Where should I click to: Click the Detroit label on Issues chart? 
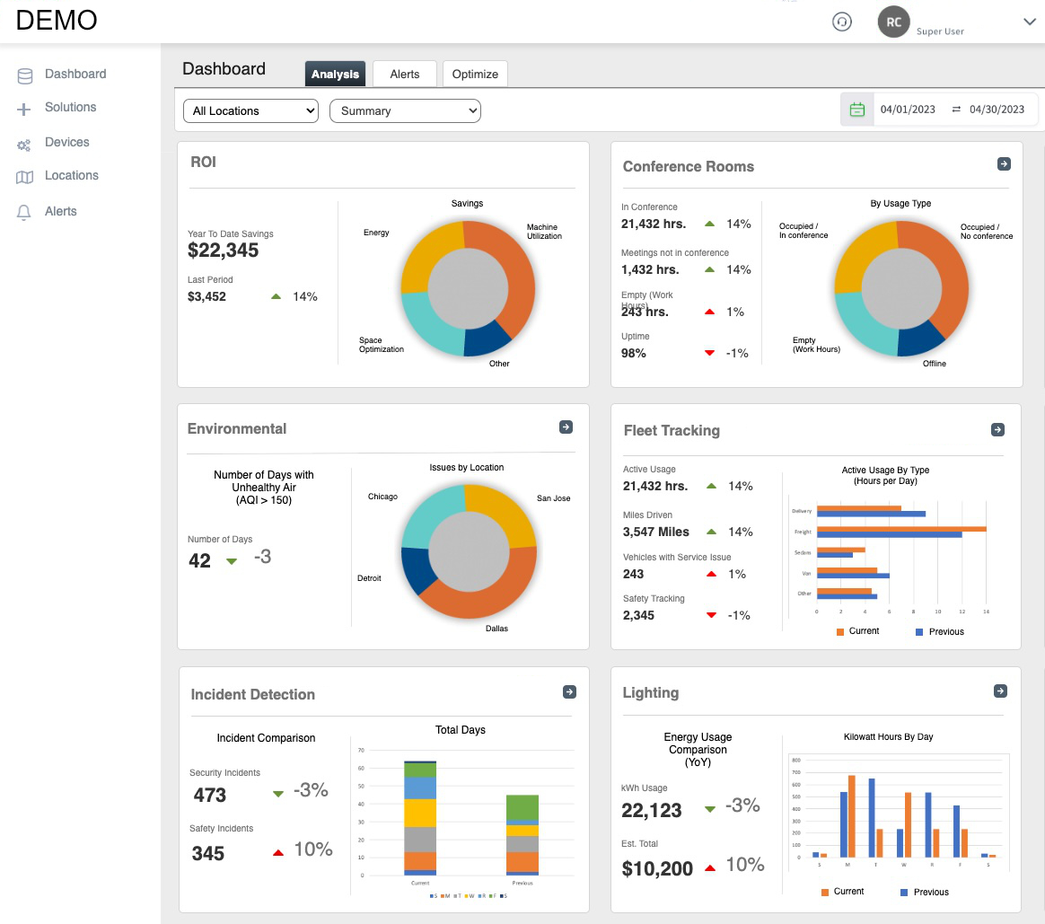(x=369, y=578)
